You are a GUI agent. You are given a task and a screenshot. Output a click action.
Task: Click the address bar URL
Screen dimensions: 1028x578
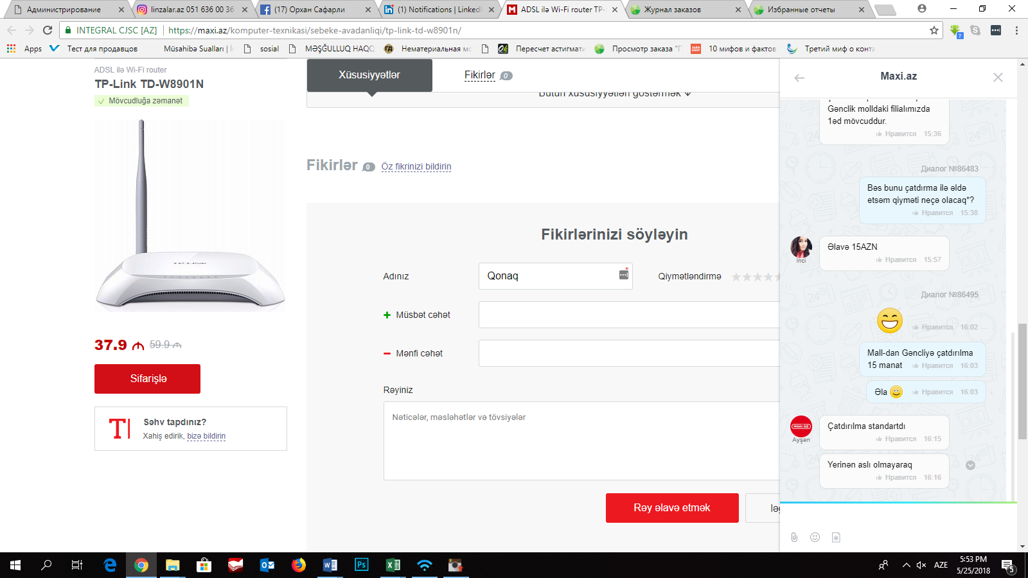coord(315,30)
